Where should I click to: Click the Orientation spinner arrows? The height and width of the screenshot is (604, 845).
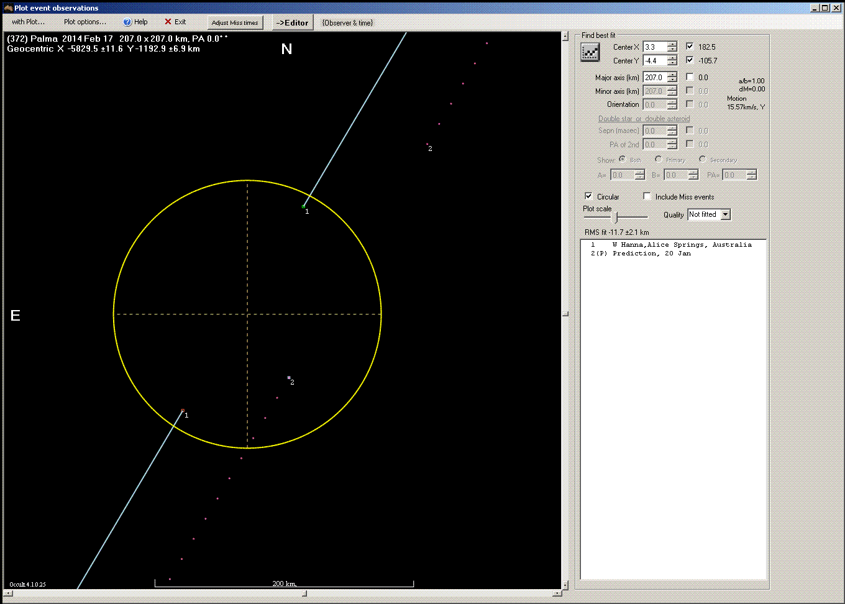pos(672,105)
